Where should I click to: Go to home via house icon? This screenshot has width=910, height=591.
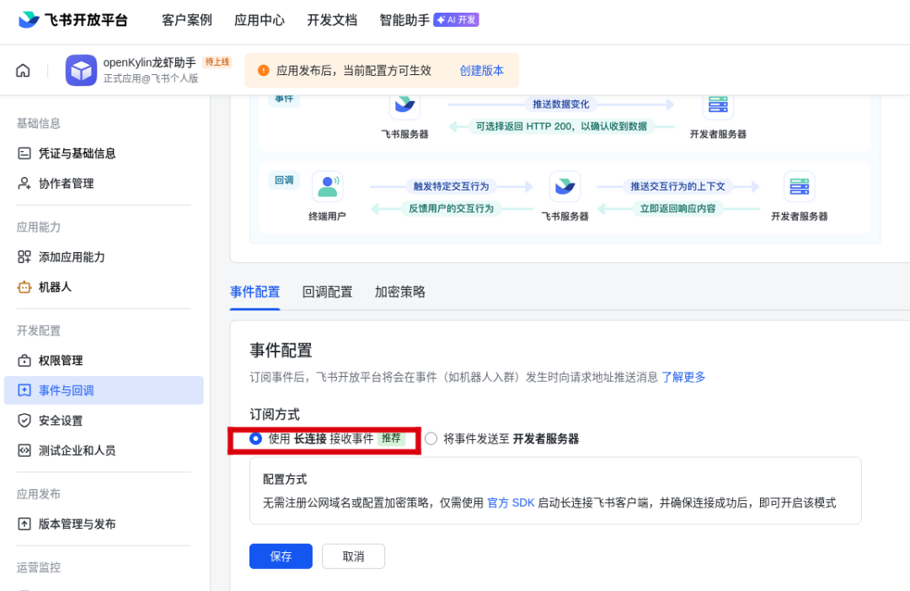tap(23, 71)
